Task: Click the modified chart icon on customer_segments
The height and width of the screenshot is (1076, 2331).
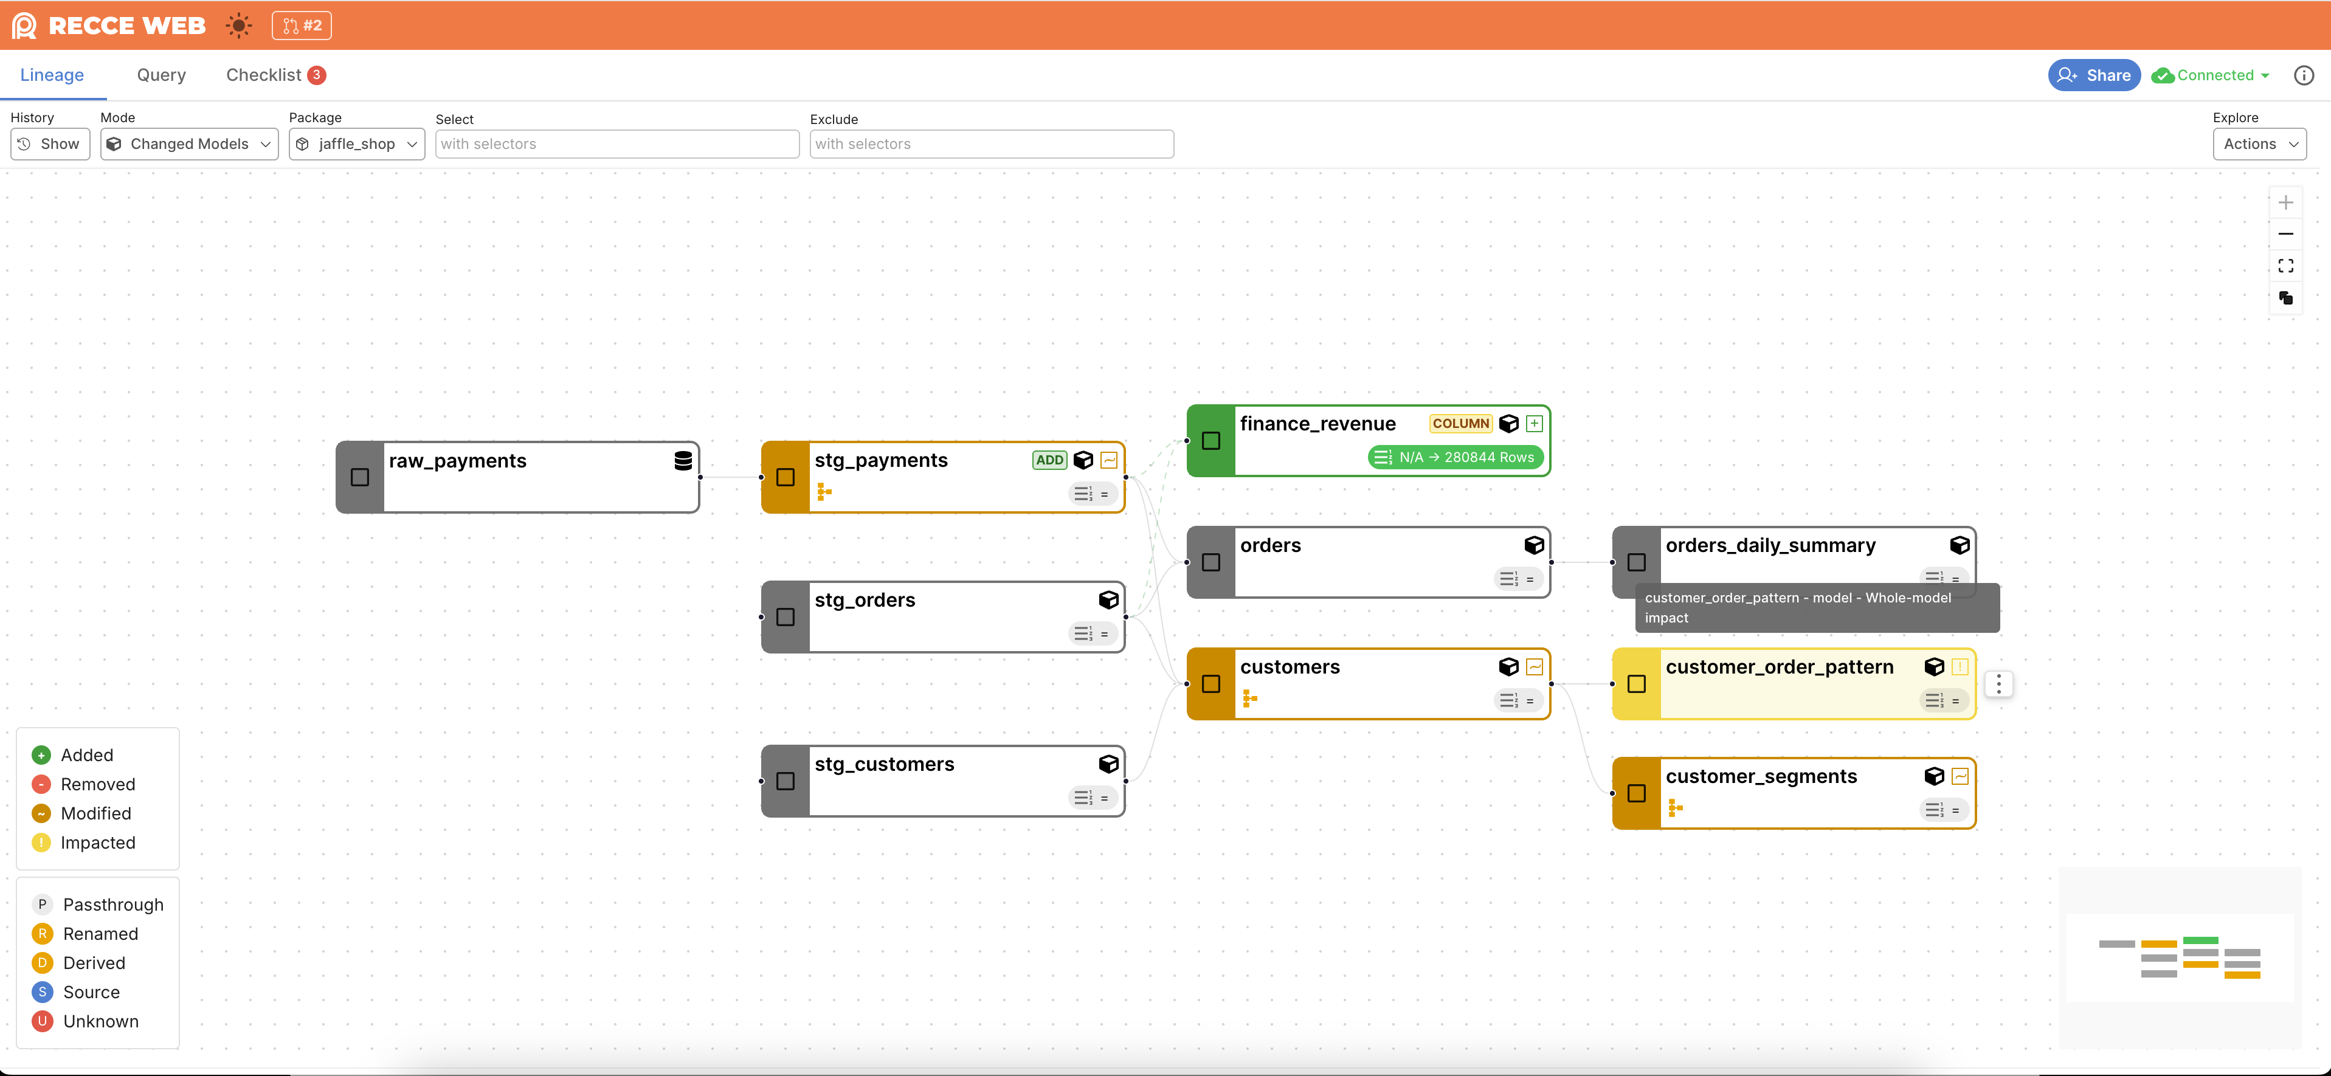Action: 1960,776
